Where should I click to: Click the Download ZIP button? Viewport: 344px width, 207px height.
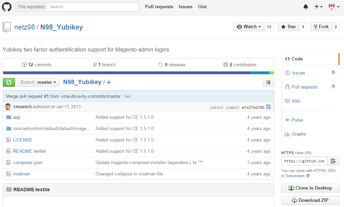pos(310,200)
